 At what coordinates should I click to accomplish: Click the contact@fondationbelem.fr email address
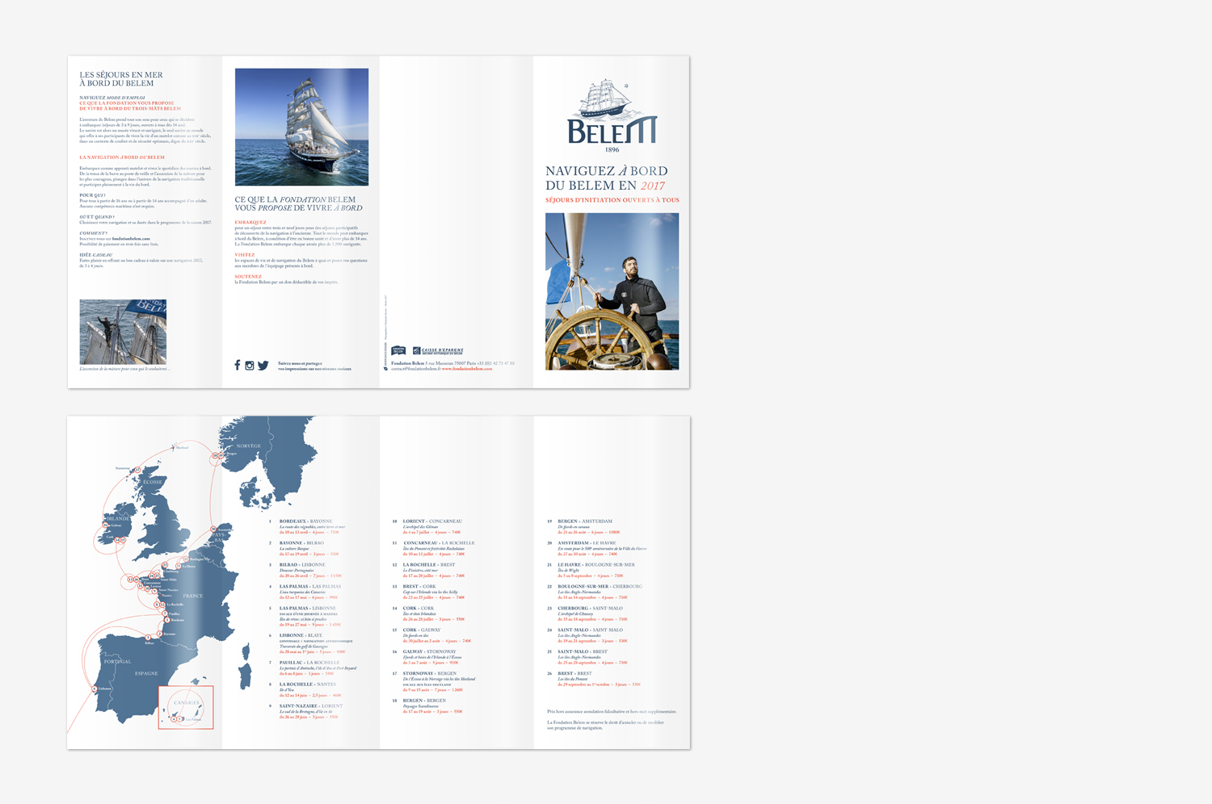click(416, 369)
